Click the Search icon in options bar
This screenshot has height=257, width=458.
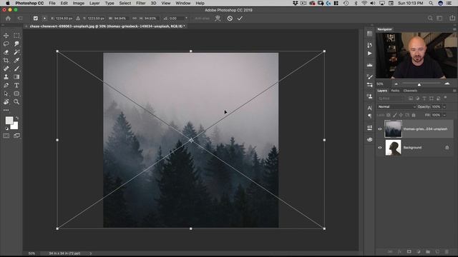430,18
